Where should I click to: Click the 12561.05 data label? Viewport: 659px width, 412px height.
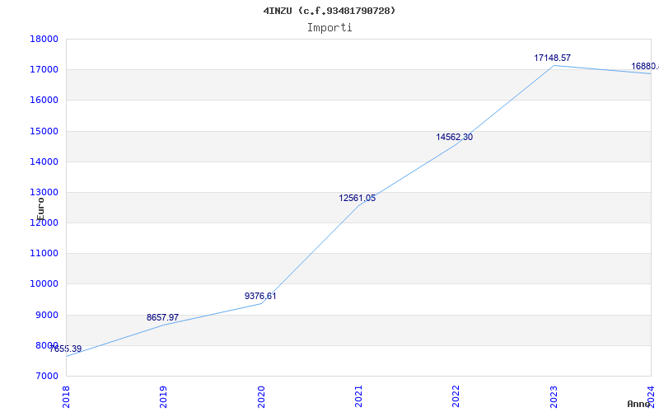[358, 199]
